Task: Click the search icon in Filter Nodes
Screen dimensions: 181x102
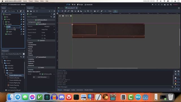Action: pyautogui.click(x=18, y=11)
